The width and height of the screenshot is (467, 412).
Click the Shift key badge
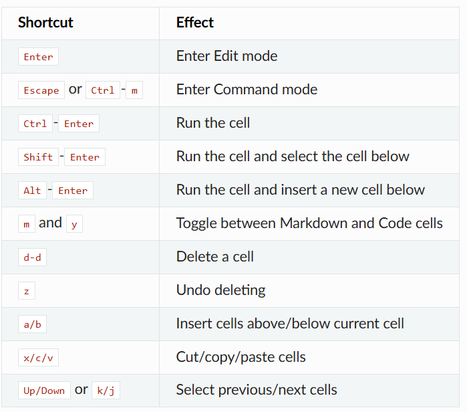point(38,157)
